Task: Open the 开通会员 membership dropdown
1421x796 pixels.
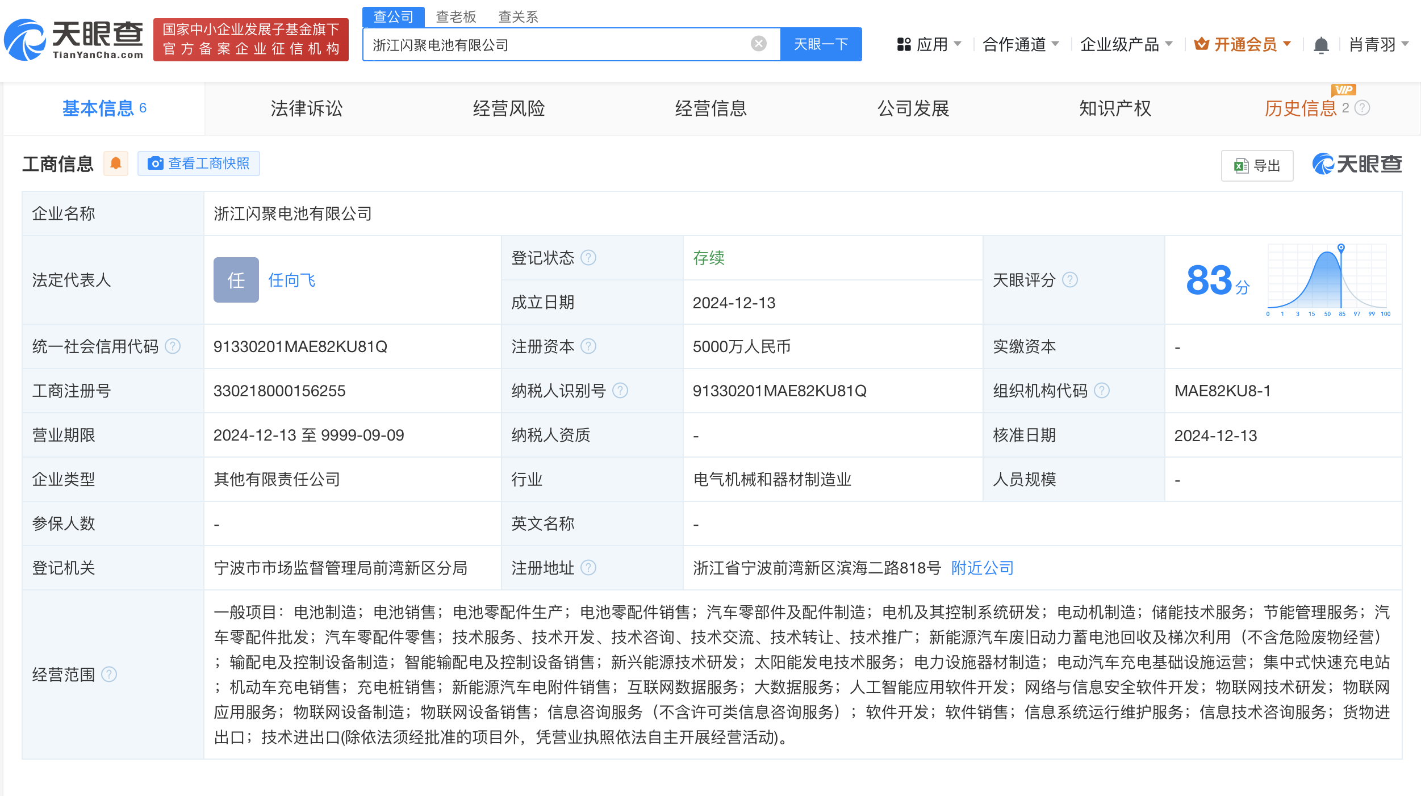Action: pos(1243,44)
